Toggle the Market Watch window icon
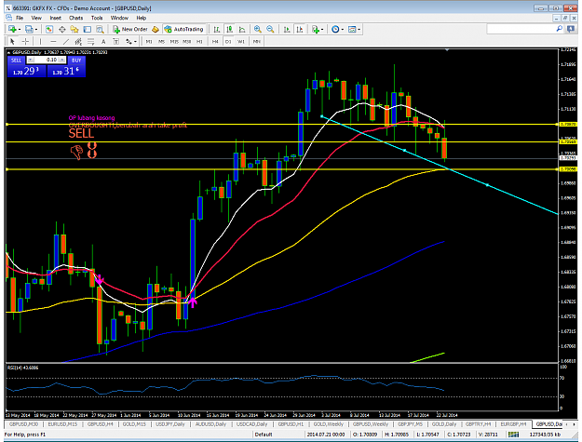 [49, 29]
